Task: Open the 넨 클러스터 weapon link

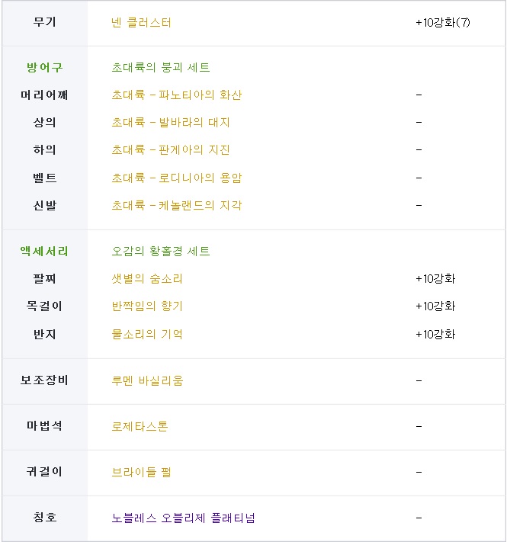Action: tap(141, 23)
